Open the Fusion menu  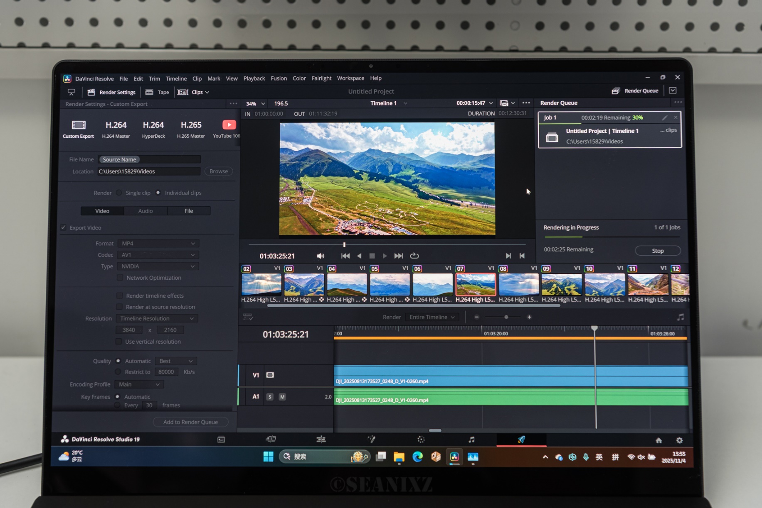click(x=279, y=78)
